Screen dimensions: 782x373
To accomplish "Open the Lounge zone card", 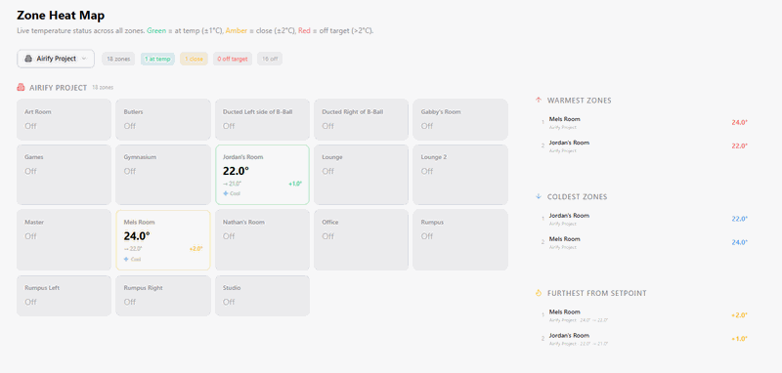I will [361, 175].
